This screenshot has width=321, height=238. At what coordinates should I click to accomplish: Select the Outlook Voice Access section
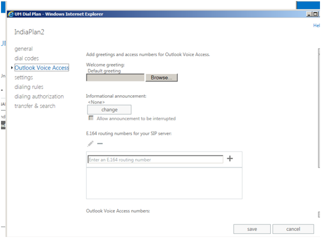tap(41, 68)
